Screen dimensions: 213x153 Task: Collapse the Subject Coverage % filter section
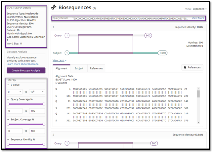tap(8, 119)
